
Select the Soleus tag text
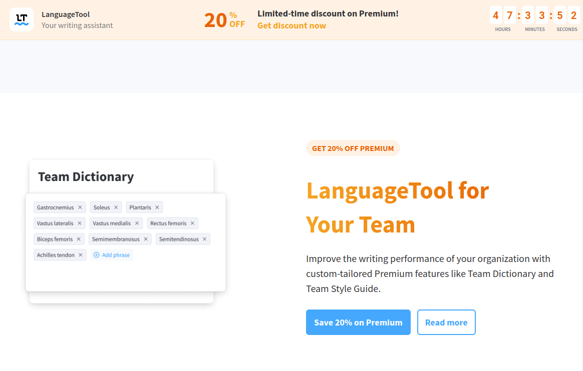pos(102,207)
